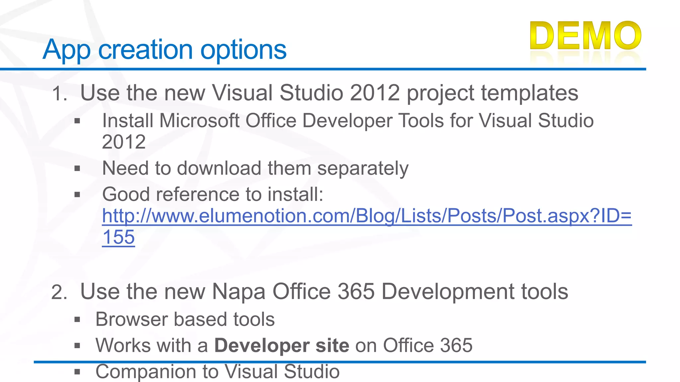Select the Napa Office 365 Development tools heading
Viewport: 680px width, 382px height.
click(324, 292)
